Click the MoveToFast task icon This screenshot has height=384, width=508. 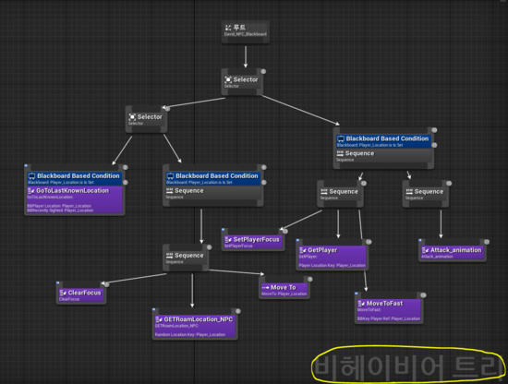361,304
